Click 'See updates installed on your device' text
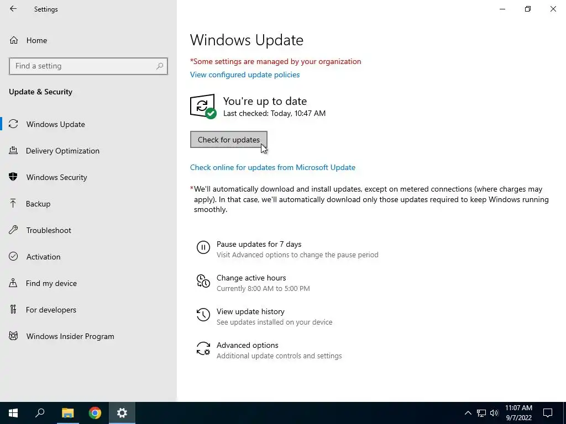Image resolution: width=566 pixels, height=424 pixels. point(274,322)
